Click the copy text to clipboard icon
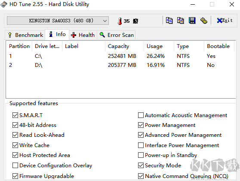 169,21
